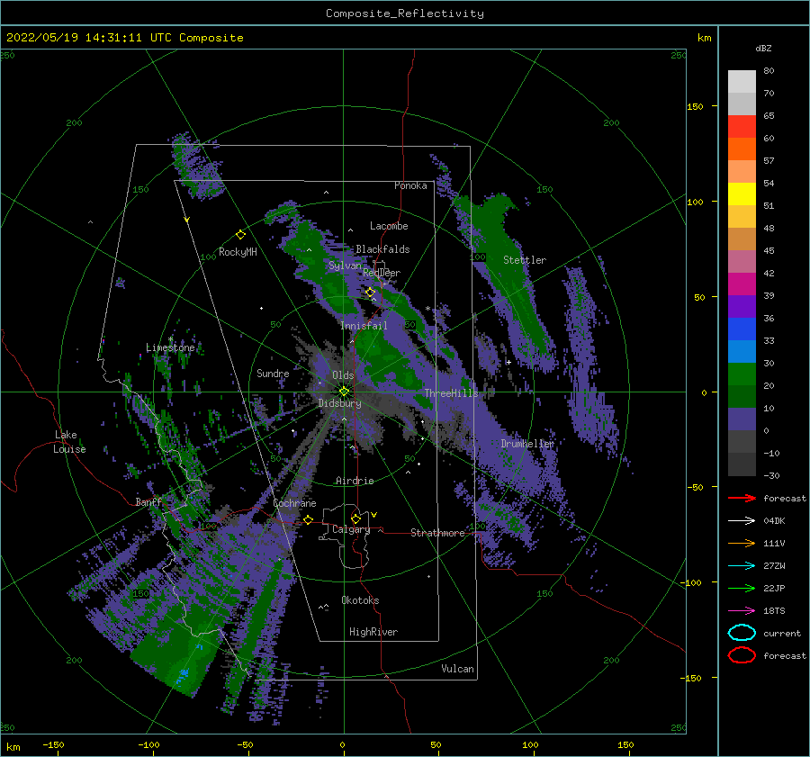Image resolution: width=810 pixels, height=757 pixels.
Task: Click the ThreeHills label
Action: click(x=451, y=393)
